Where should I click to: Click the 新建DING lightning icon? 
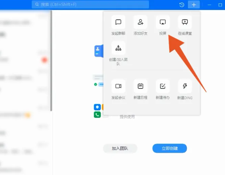185,86
